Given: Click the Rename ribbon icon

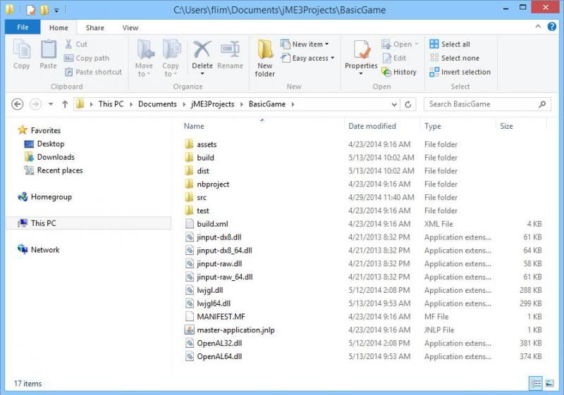Looking at the screenshot, I should [230, 49].
